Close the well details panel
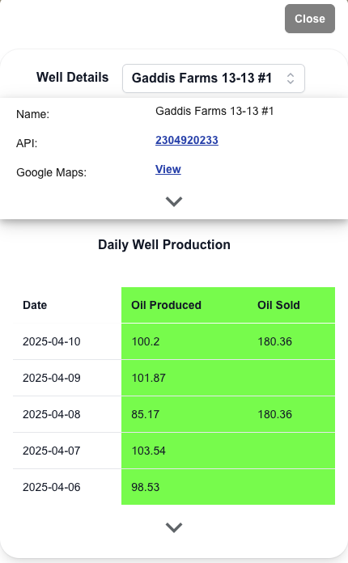This screenshot has height=563, width=348. (x=310, y=19)
